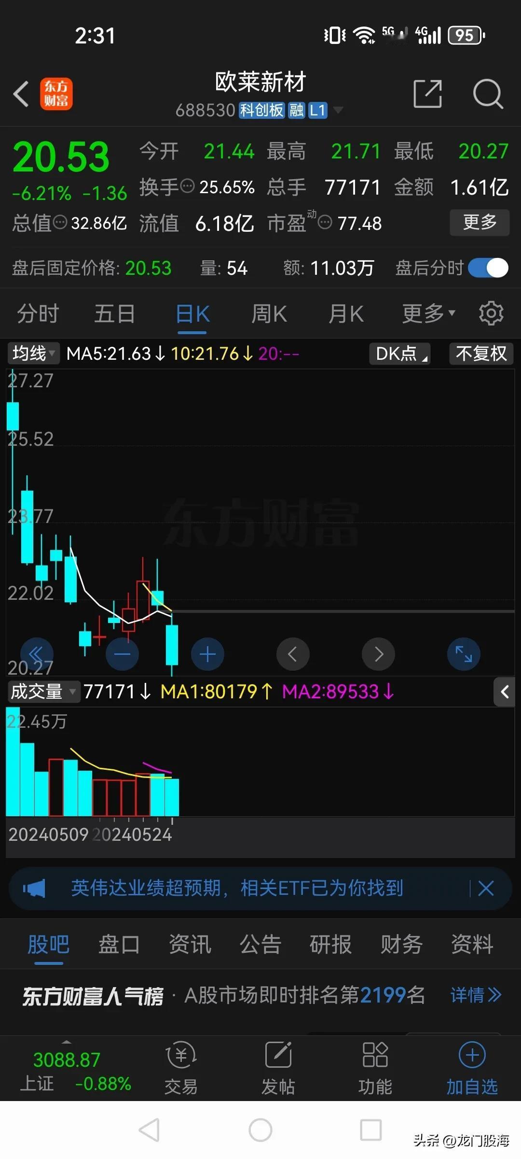Select 周K chart tab
This screenshot has width=521, height=1159.
point(269,313)
